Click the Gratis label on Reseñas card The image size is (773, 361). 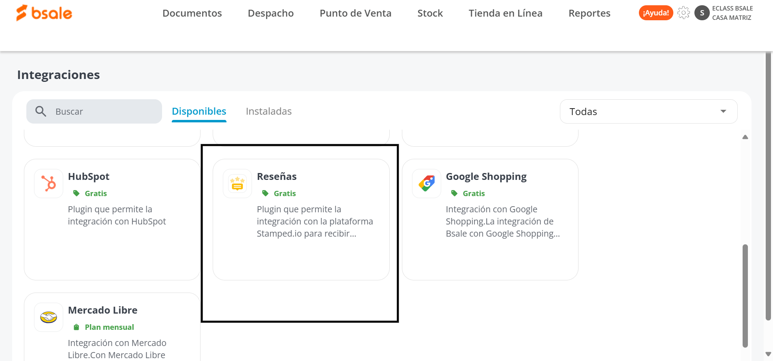[x=285, y=194]
